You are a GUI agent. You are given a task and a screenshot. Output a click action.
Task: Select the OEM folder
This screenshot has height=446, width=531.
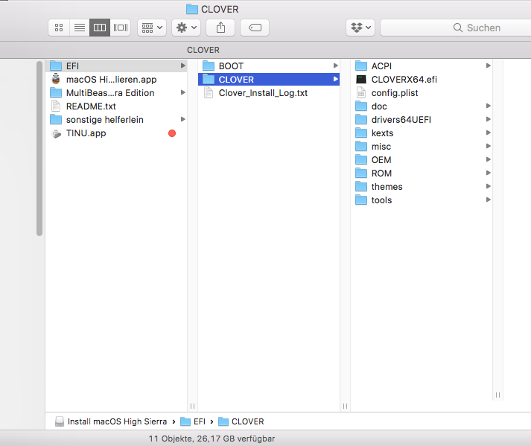click(422, 160)
